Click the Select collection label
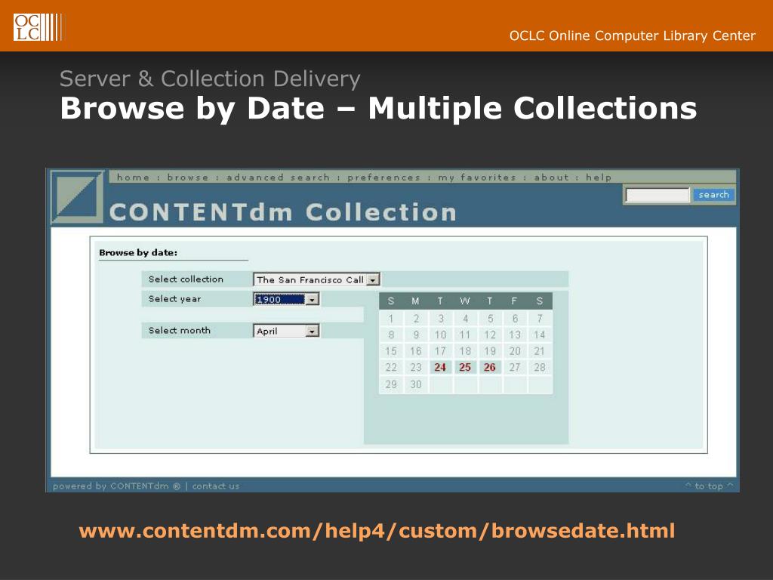Viewport: 773px width, 580px height. coord(186,279)
